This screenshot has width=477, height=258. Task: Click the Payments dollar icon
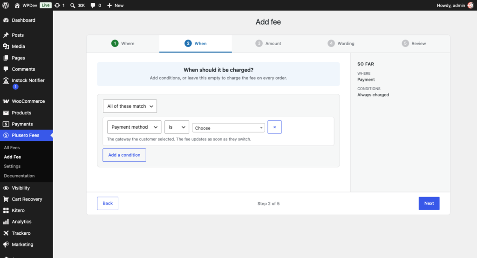[6, 124]
